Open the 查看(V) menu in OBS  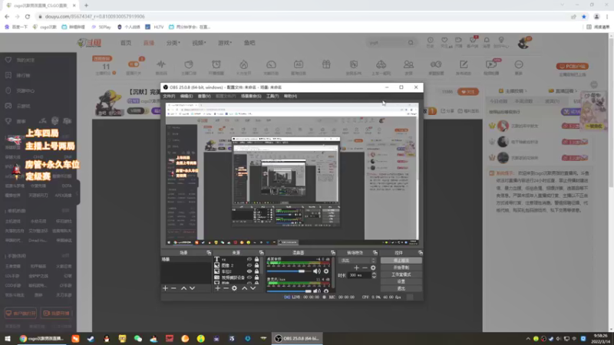pyautogui.click(x=204, y=97)
